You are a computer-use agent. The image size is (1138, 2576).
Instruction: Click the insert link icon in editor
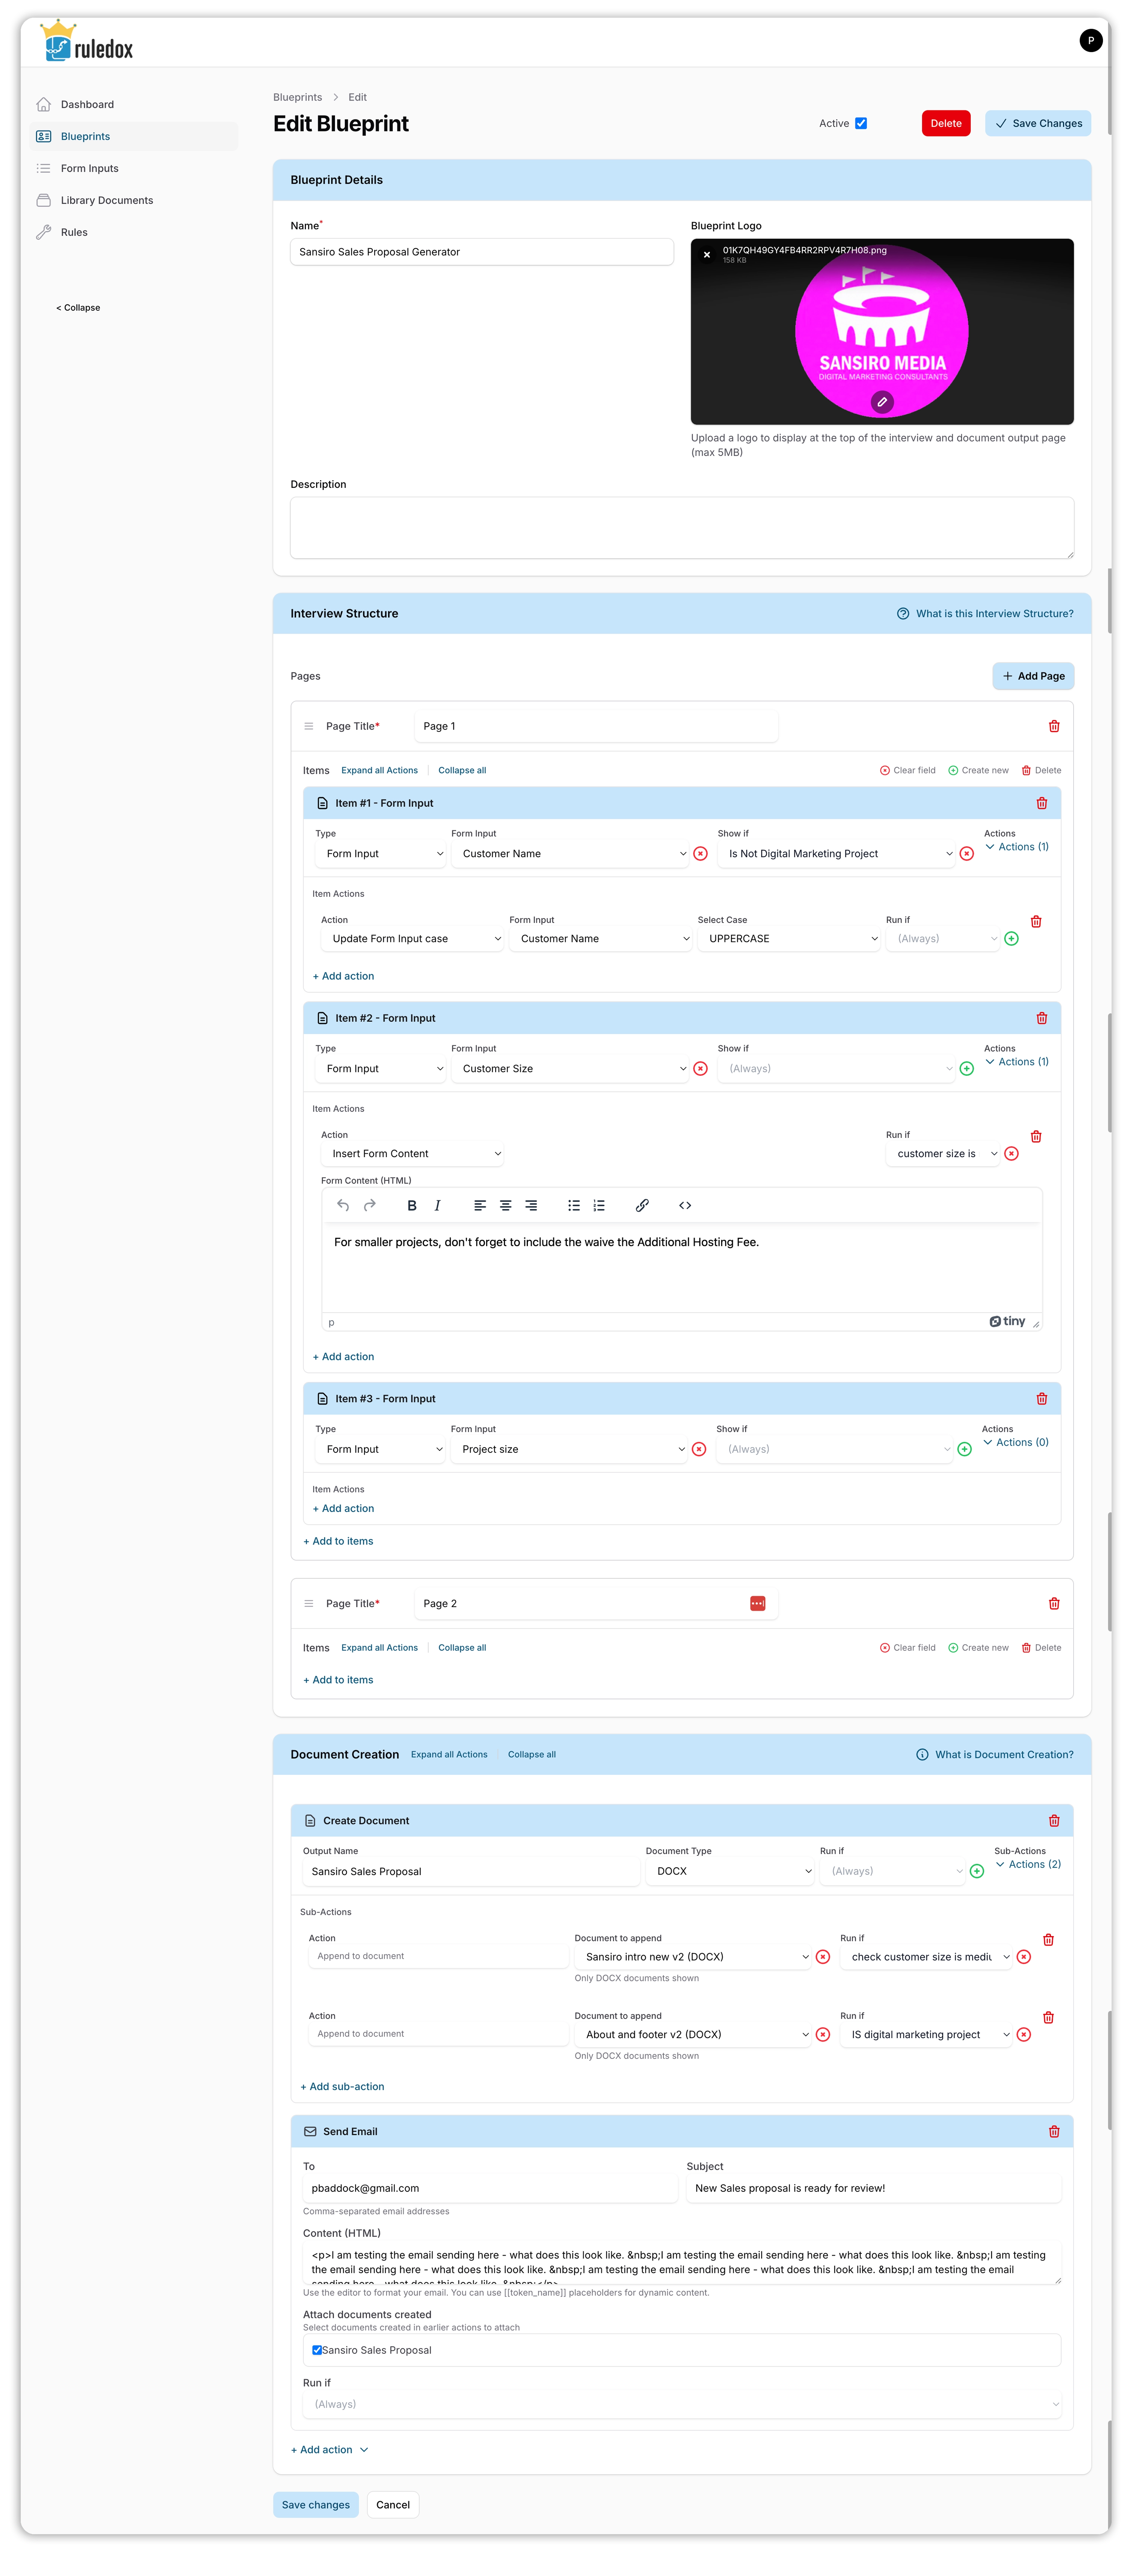[642, 1205]
